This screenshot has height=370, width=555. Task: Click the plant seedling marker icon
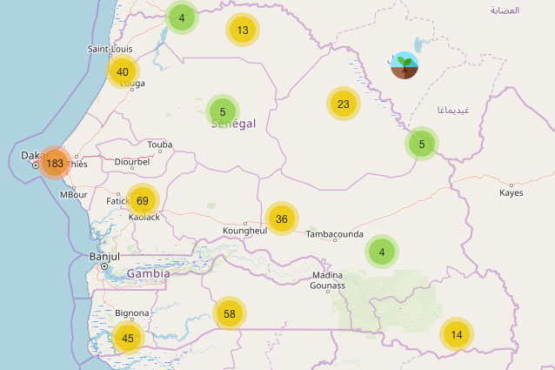(x=404, y=64)
